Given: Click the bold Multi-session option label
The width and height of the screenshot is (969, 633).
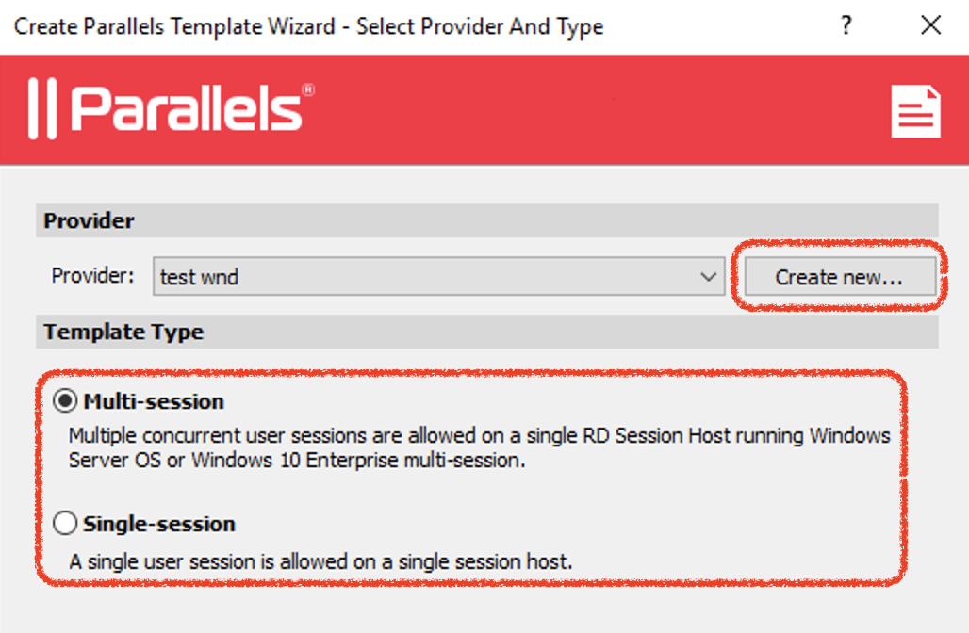Looking at the screenshot, I should point(154,402).
